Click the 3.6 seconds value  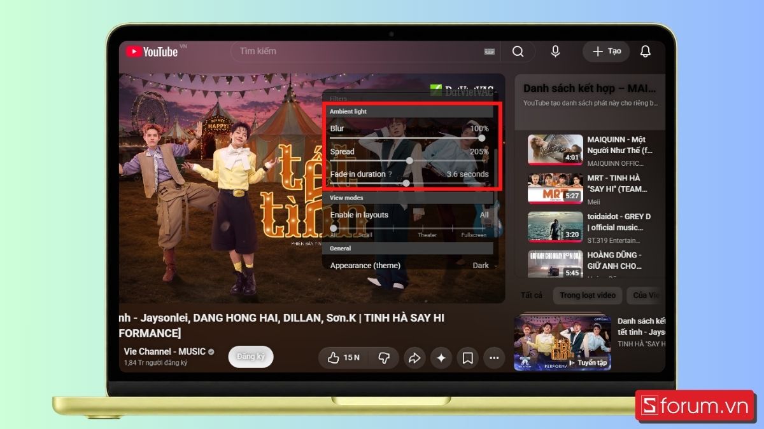pyautogui.click(x=468, y=174)
